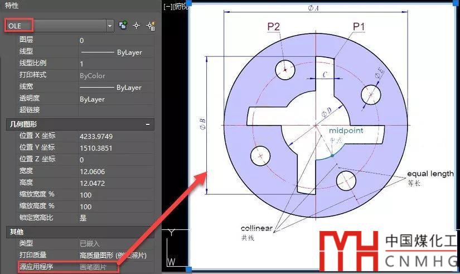Image resolution: width=460 pixels, height=274 pixels.
Task: Open the 线宽 ByLayer lineweight dropdown
Action: pos(115,88)
